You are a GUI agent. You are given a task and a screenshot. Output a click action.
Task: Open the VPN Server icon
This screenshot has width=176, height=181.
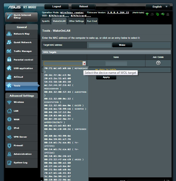tap(9, 137)
